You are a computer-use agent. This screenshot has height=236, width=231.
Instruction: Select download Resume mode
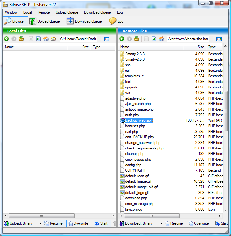coord(174,223)
